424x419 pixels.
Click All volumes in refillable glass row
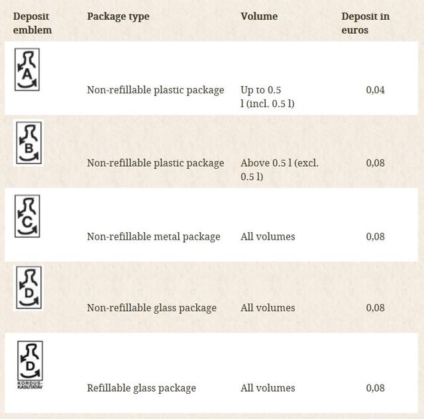268,388
